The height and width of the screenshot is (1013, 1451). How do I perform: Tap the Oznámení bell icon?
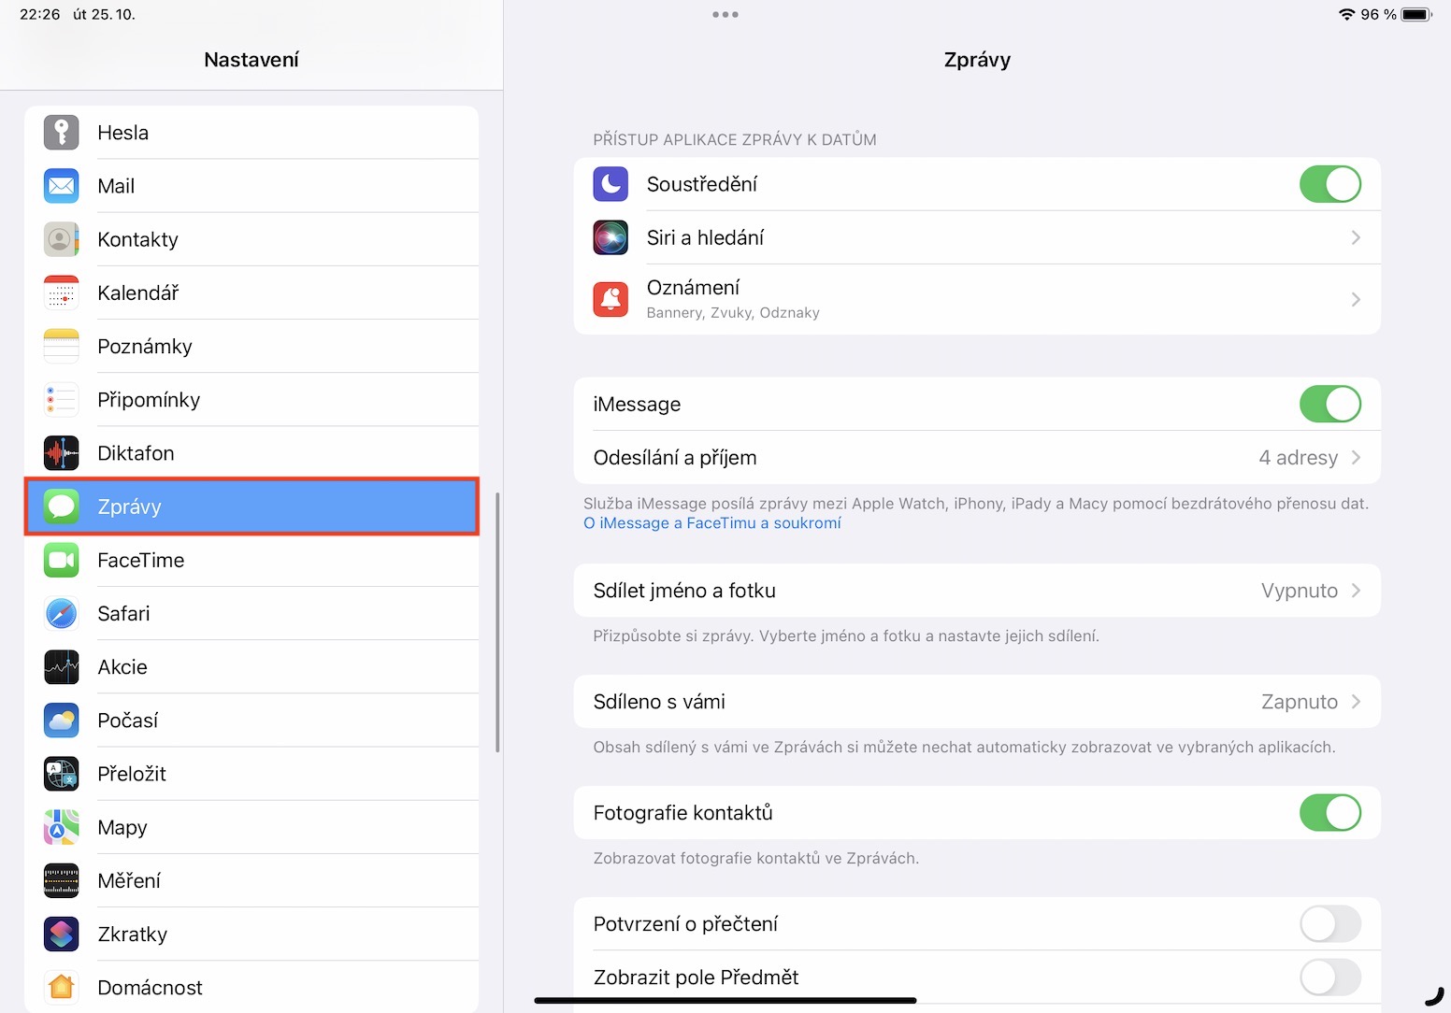pos(611,299)
